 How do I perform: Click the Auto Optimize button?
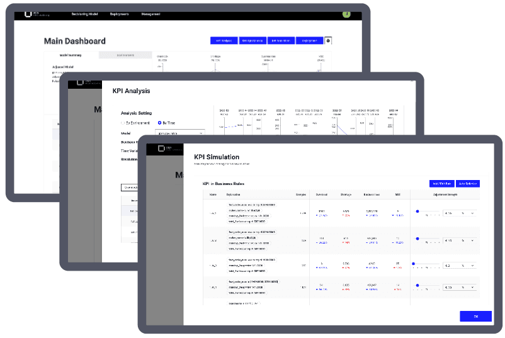click(x=468, y=184)
